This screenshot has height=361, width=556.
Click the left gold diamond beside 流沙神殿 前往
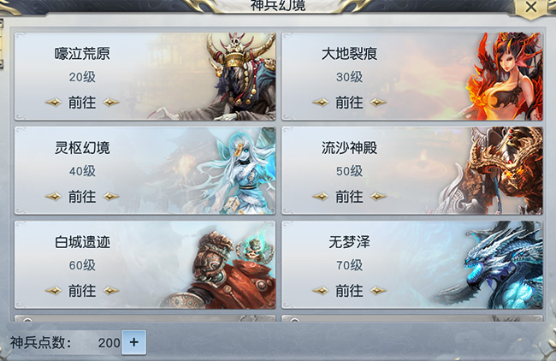pyautogui.click(x=320, y=197)
